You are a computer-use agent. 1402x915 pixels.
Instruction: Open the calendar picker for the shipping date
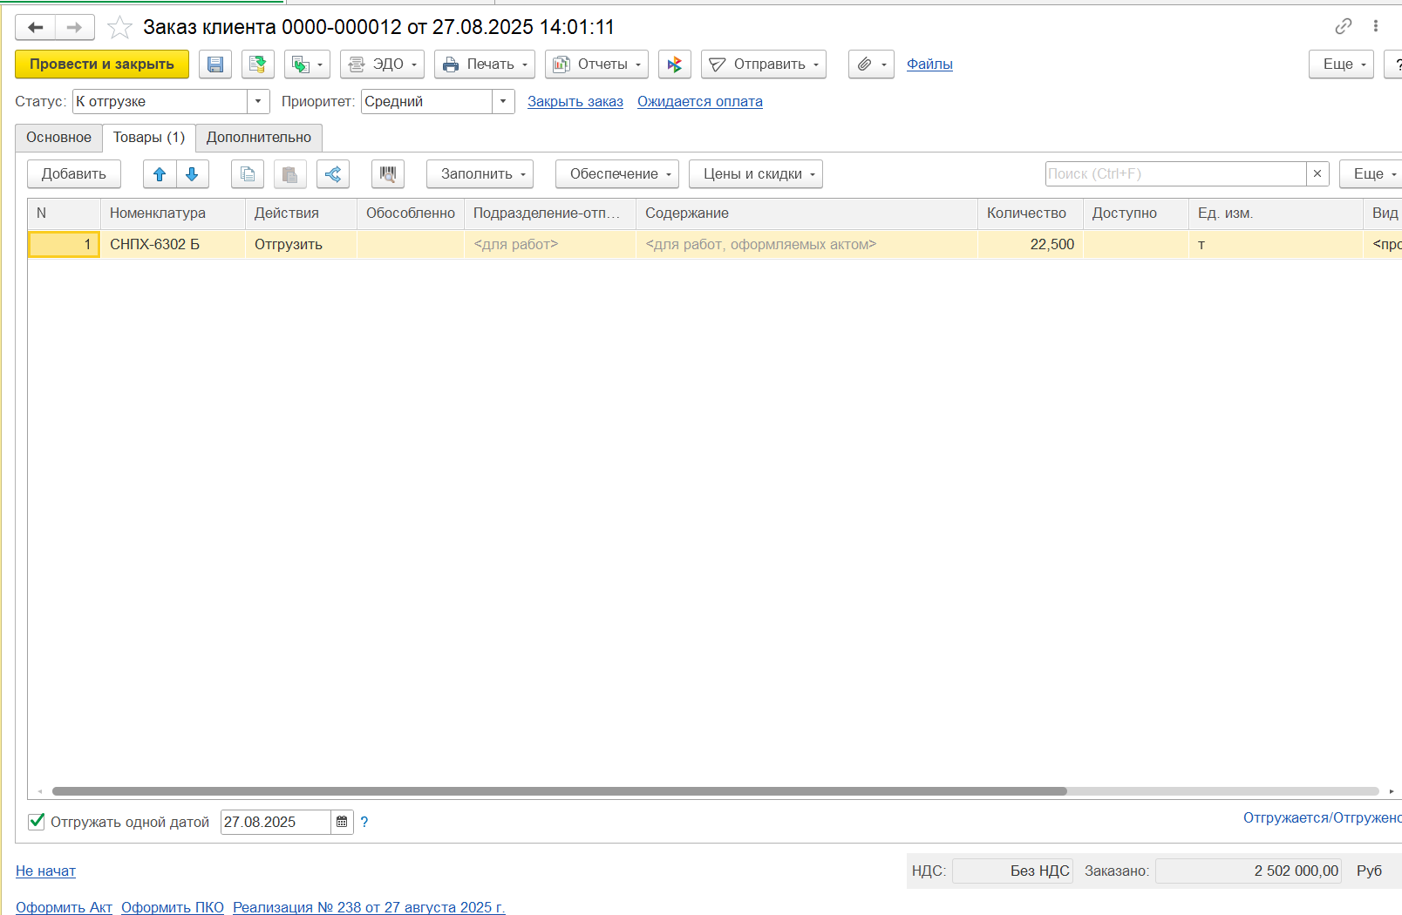(342, 822)
